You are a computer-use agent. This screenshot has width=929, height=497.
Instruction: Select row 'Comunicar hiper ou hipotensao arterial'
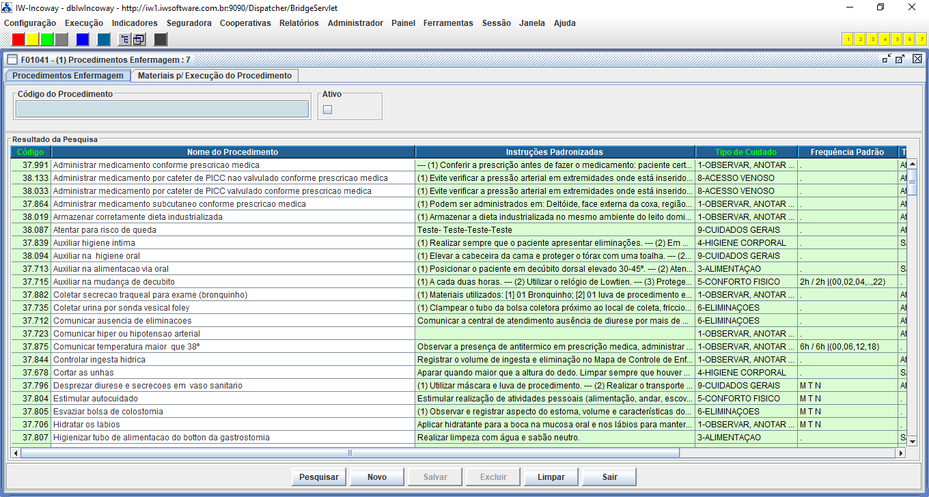[x=458, y=334]
